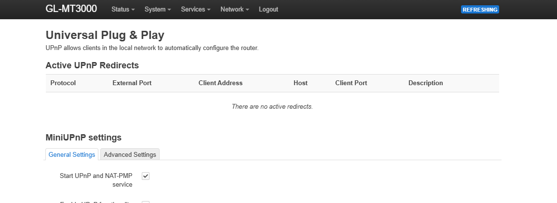This screenshot has height=203, width=557.
Task: Click the Start UPnP and NAT-PMP service label
Action: pyautogui.click(x=96, y=180)
